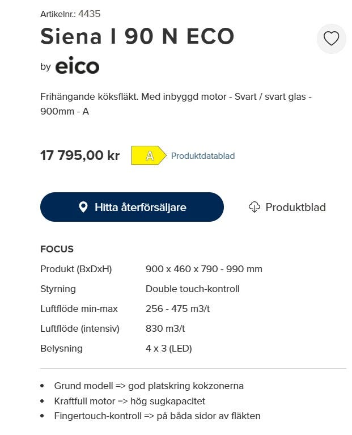Click the location pin icon
Screen dimensions: 352x435
83,207
